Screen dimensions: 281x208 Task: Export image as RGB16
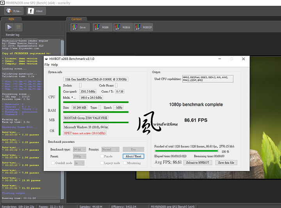point(123,27)
